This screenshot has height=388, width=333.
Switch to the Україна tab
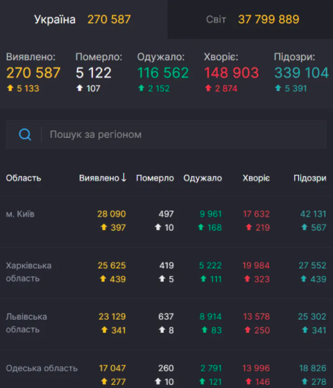click(x=84, y=19)
